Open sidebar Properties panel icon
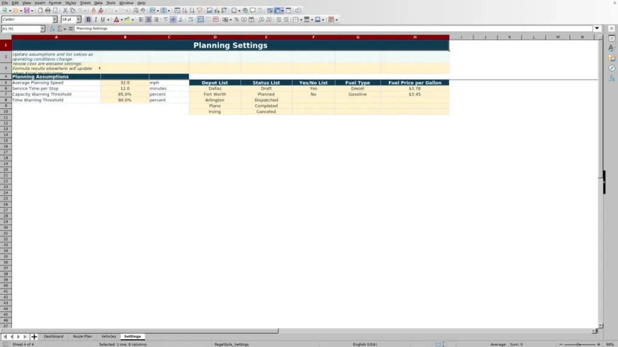 (x=612, y=38)
